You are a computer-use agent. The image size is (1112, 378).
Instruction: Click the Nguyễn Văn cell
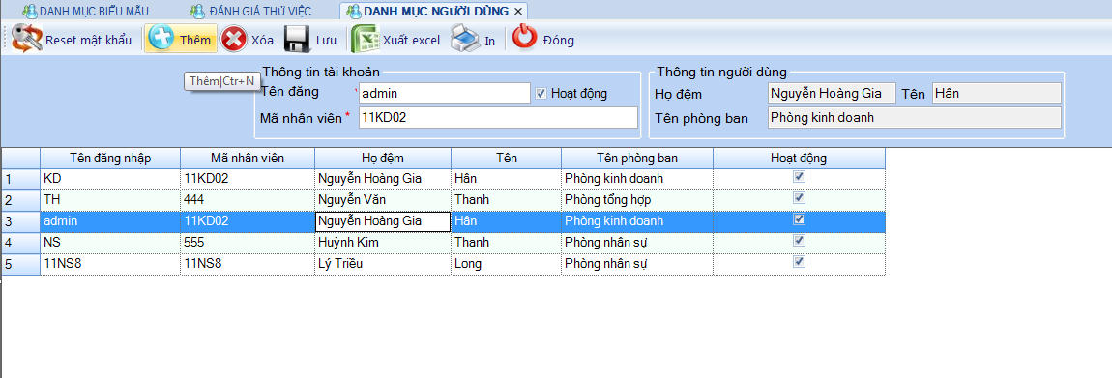coord(383,200)
